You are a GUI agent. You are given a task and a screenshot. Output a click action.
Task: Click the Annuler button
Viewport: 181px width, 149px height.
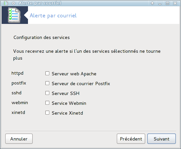tap(19, 139)
